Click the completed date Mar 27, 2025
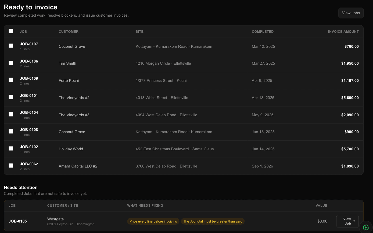 pyautogui.click(x=263, y=63)
